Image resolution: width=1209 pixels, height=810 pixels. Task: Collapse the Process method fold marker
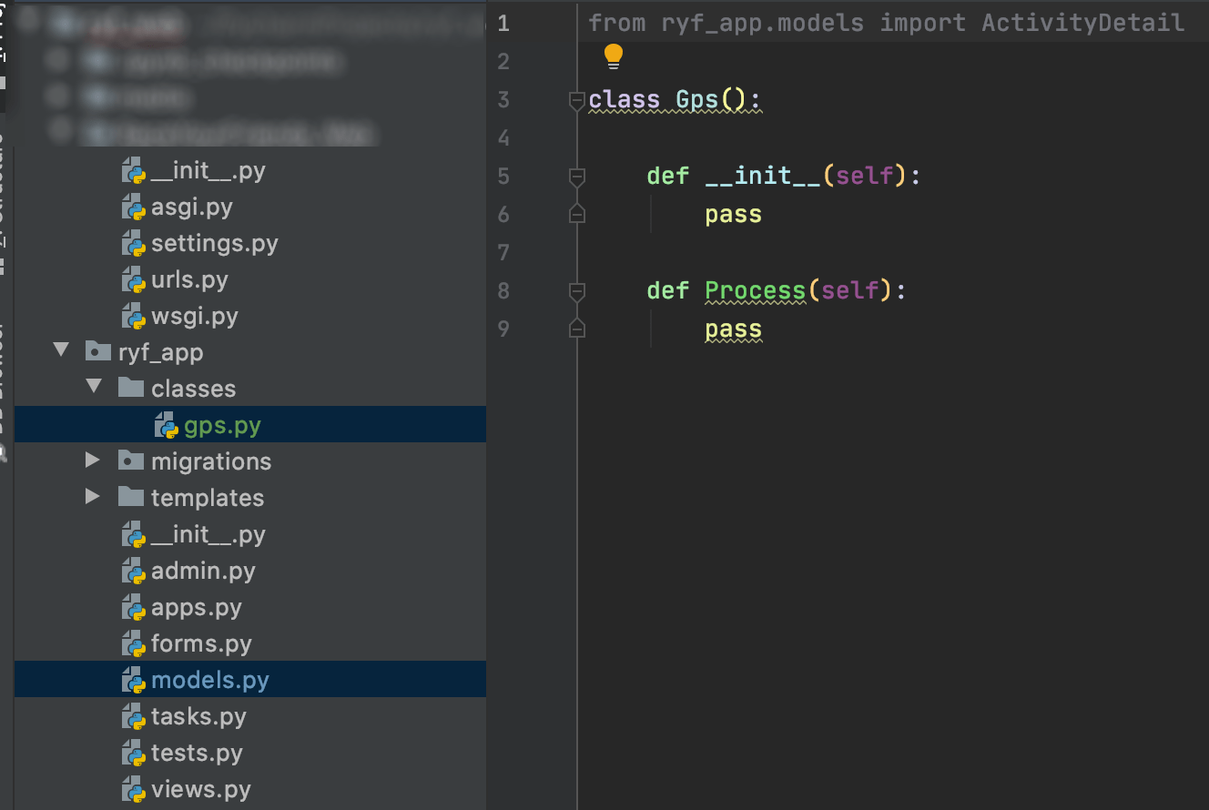coord(576,291)
